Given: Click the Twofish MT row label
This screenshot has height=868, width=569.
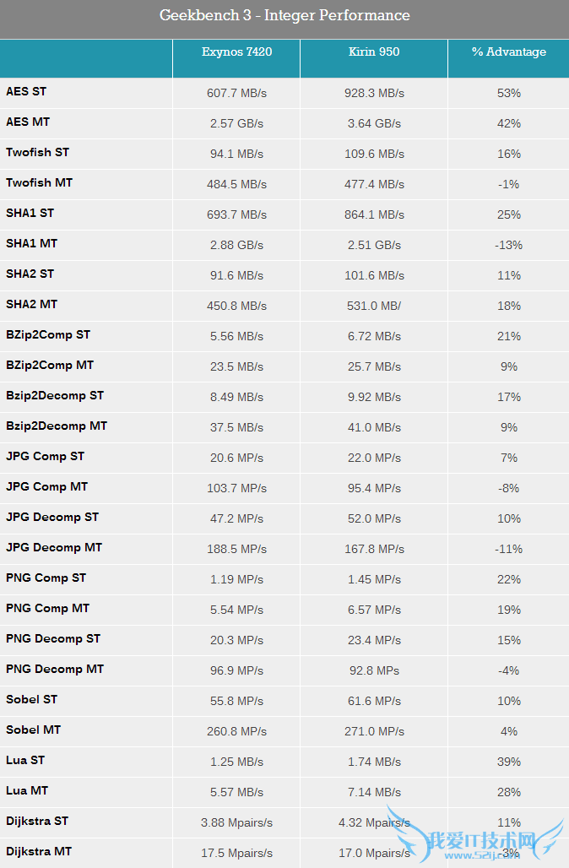Looking at the screenshot, I should (x=39, y=182).
